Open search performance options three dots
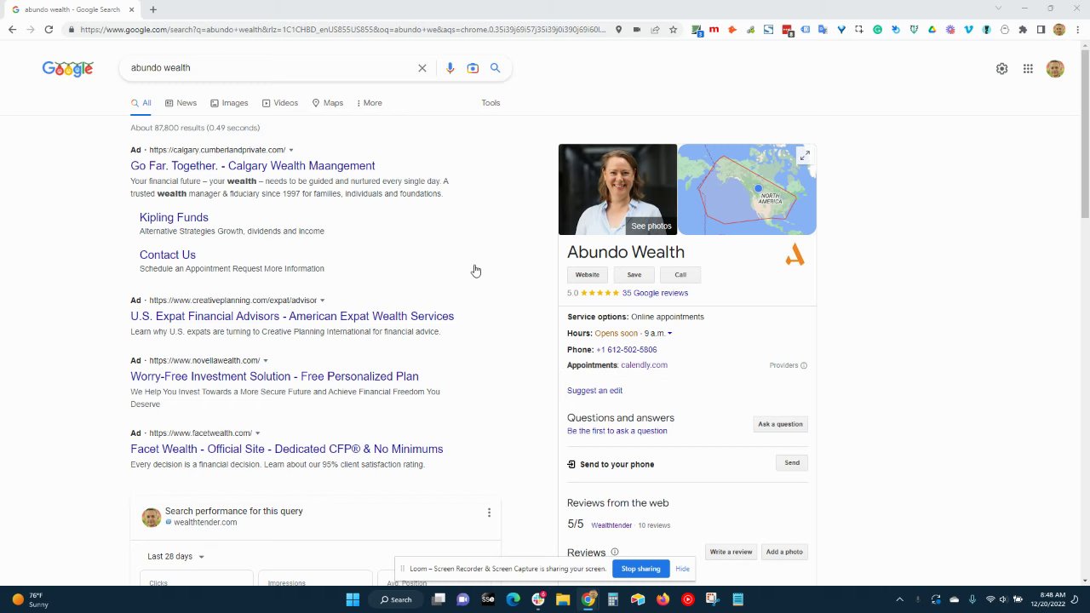This screenshot has width=1090, height=613. 489,513
